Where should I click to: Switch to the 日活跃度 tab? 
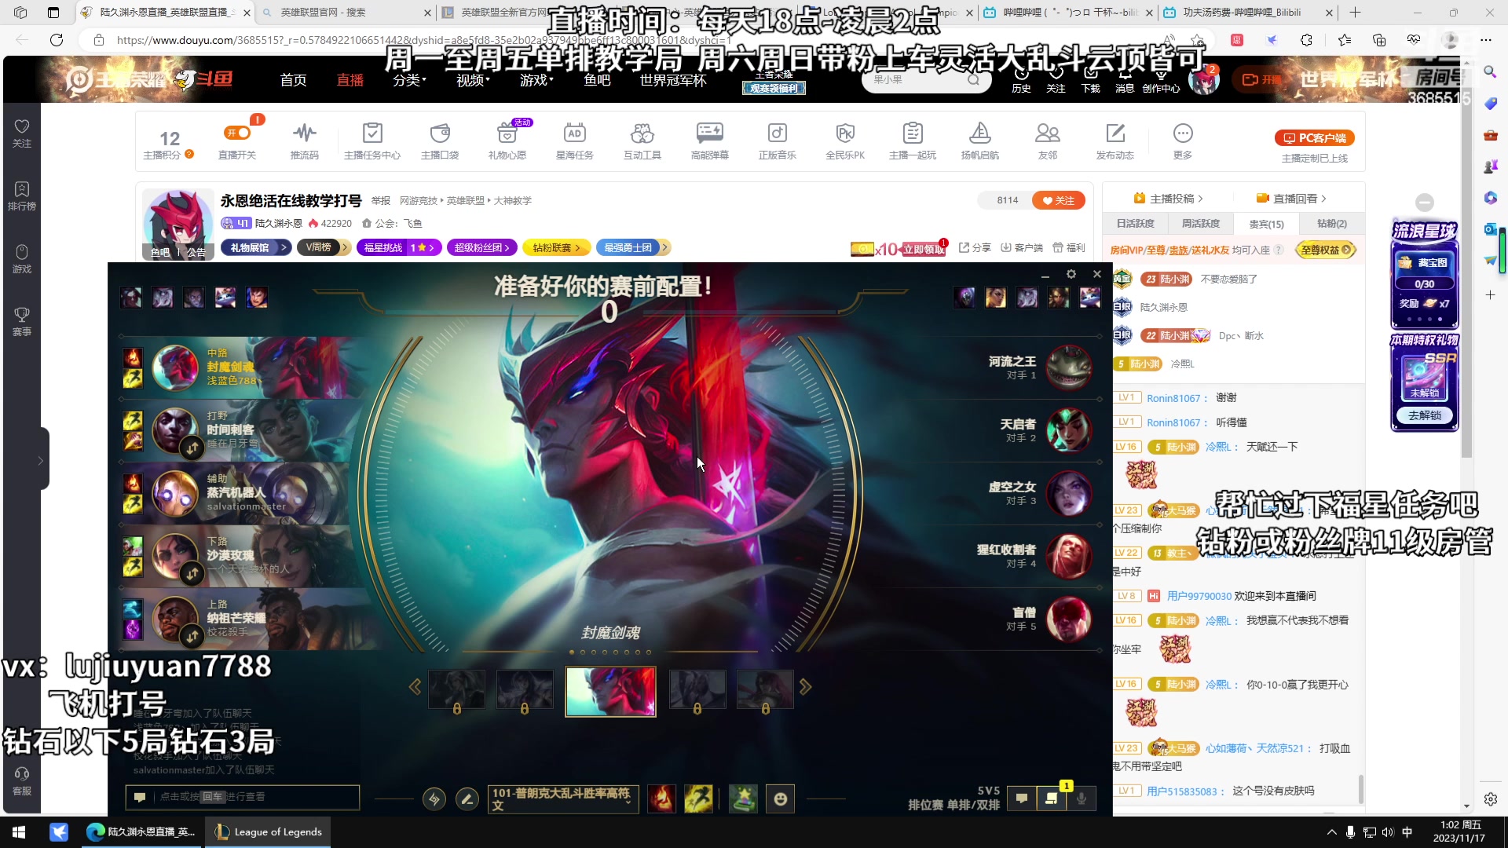1135,224
